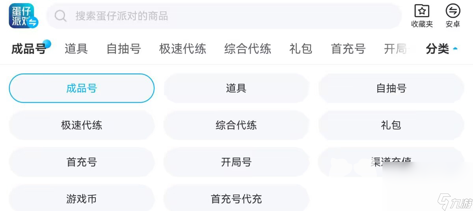Open the 综合代练 tab

[x=248, y=49]
